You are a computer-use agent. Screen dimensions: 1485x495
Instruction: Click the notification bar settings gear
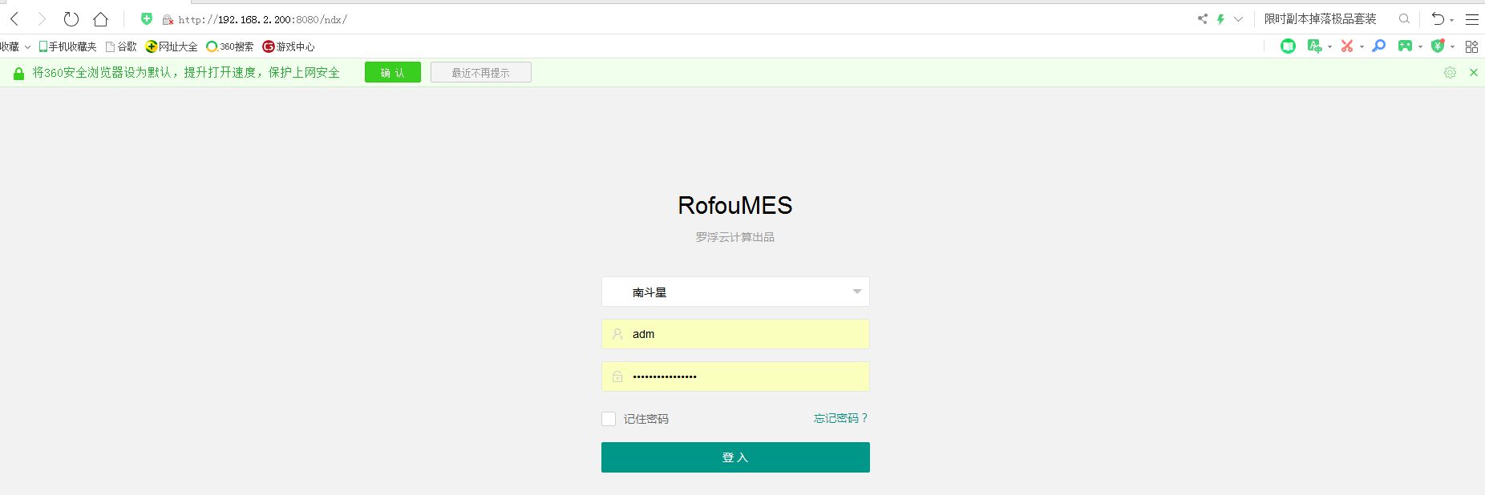[x=1450, y=73]
